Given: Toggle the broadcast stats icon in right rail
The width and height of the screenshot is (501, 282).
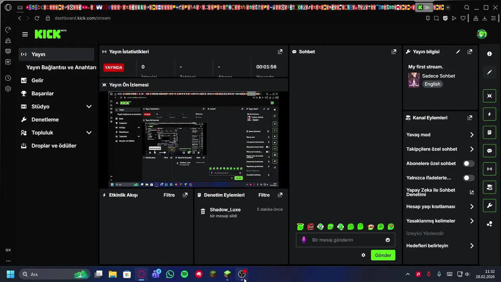Looking at the screenshot, I should click(x=489, y=169).
